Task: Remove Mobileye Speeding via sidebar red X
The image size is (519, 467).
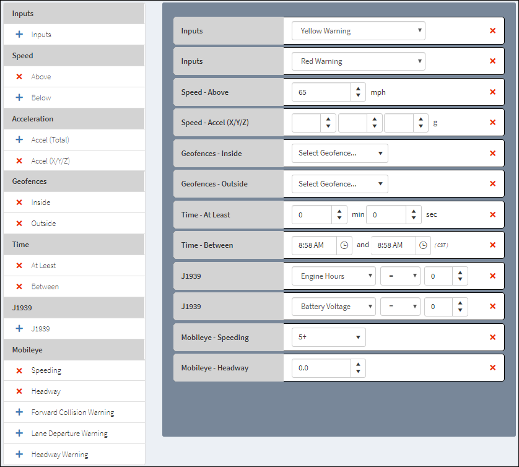Action: click(x=19, y=370)
